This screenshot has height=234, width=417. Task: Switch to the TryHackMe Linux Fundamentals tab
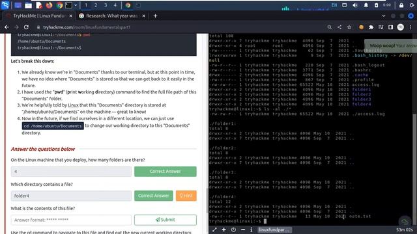39,16
